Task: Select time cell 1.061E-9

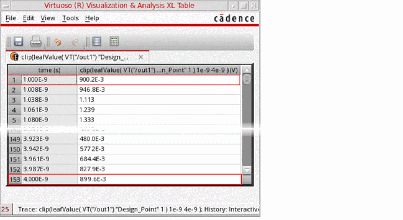Action: tap(49, 110)
